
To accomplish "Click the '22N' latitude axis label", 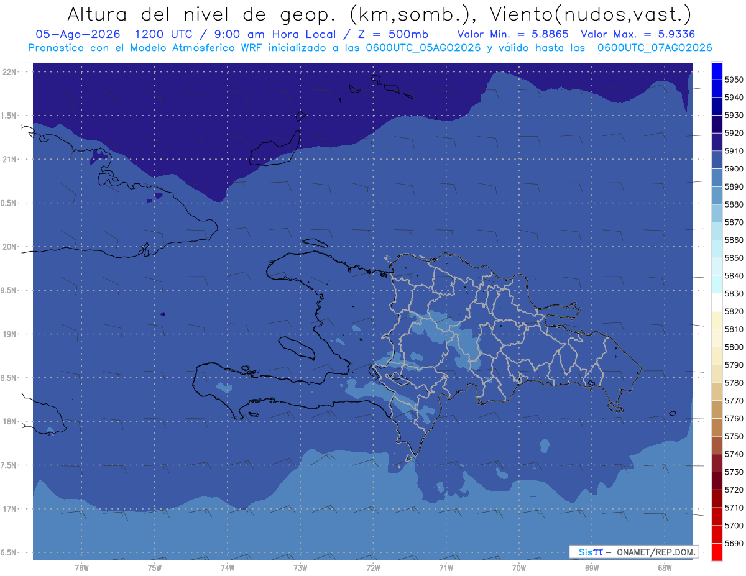I will 10,72.
